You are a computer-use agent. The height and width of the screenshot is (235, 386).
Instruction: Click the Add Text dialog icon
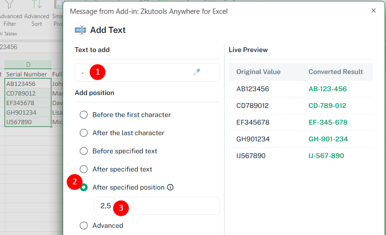pos(80,30)
